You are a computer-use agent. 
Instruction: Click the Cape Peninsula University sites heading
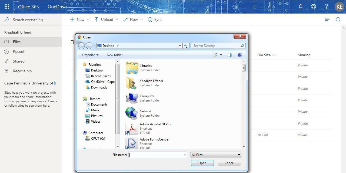click(30, 83)
